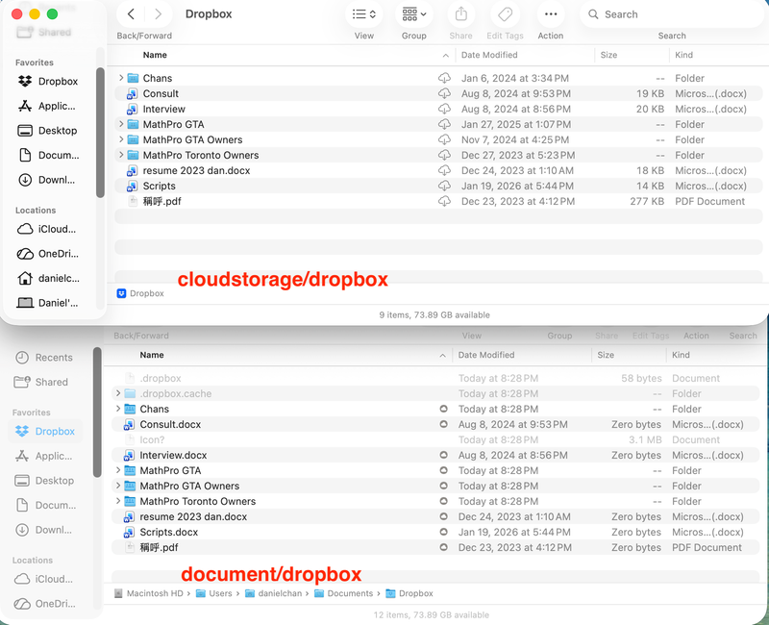Click cloud download icon for 稱呼.pdf top window
The height and width of the screenshot is (625, 769).
pyautogui.click(x=444, y=201)
